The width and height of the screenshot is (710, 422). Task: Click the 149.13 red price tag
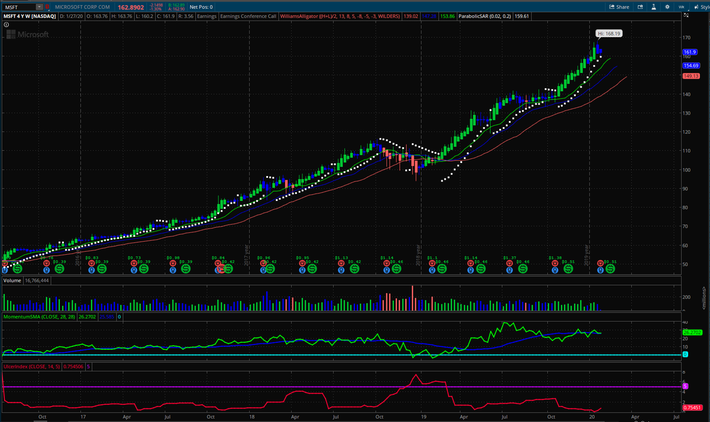coord(691,76)
